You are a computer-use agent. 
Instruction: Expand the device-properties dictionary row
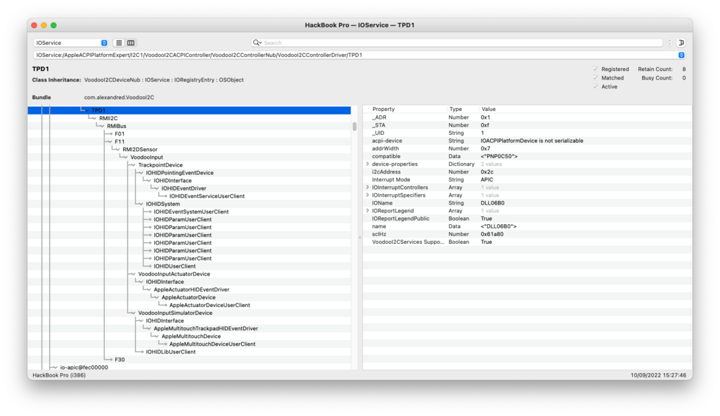pos(368,164)
